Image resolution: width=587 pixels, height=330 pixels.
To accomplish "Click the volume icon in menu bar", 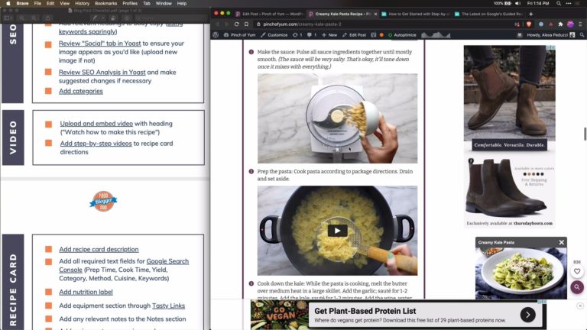I will [517, 3].
